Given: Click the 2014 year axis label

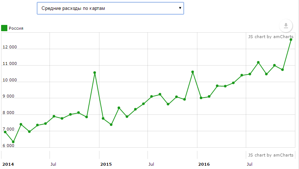Looking at the screenshot, I should click(x=8, y=164).
